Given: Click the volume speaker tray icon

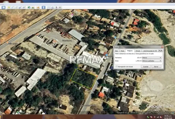Looking at the screenshot, I should 161,117.
